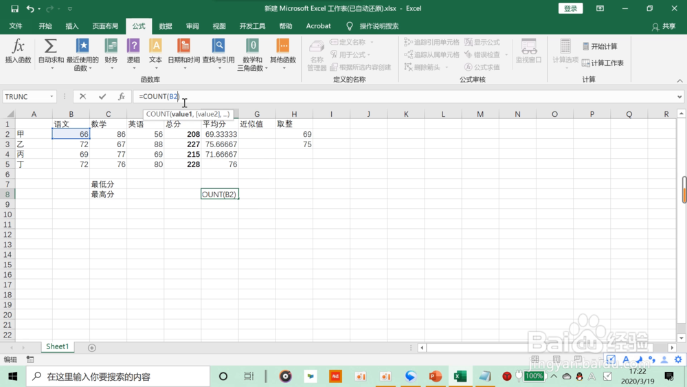Click the Excel taskbar icon
Viewport: 687px width, 387px height.
tap(460, 377)
